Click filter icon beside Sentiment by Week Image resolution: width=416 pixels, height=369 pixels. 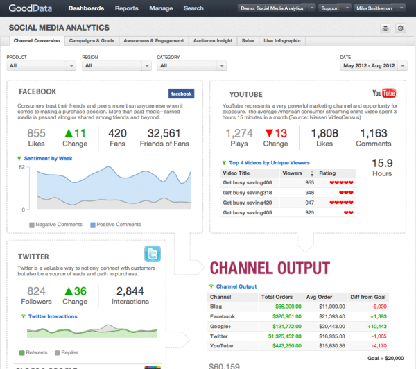click(x=19, y=158)
